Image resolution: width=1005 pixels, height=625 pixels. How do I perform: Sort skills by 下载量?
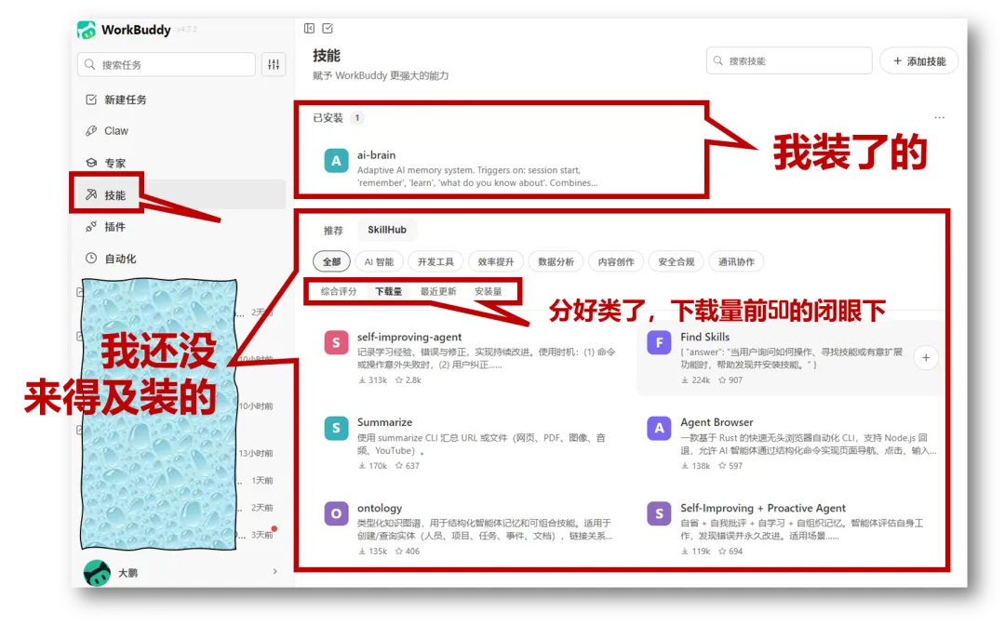coord(388,291)
